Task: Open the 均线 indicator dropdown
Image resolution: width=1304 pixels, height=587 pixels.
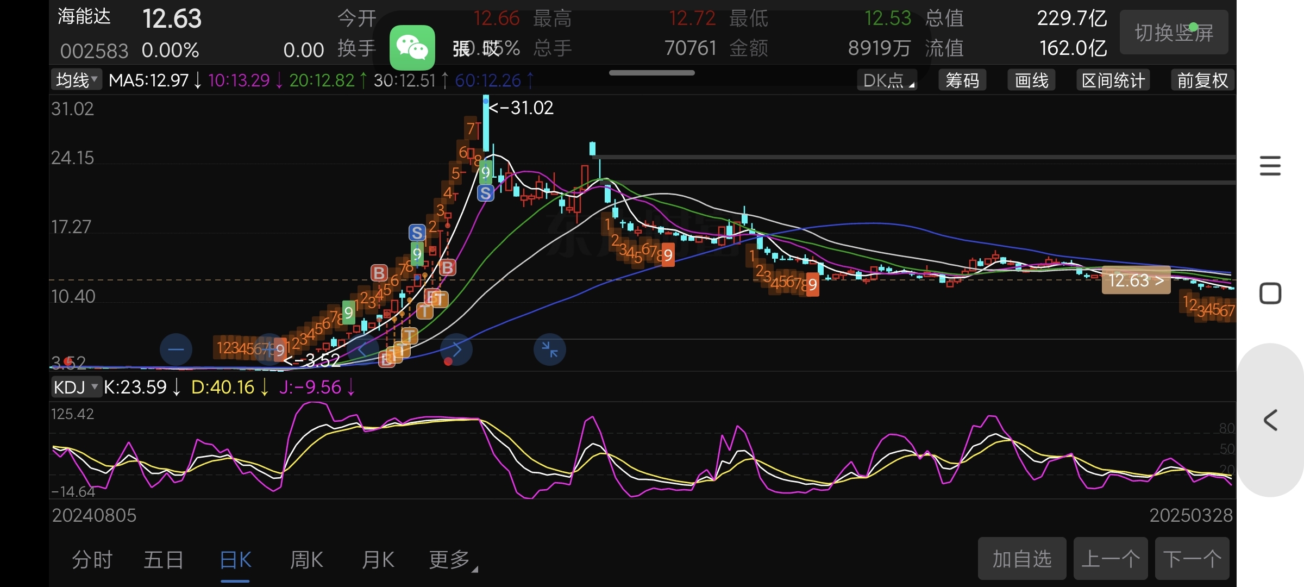Action: [77, 80]
